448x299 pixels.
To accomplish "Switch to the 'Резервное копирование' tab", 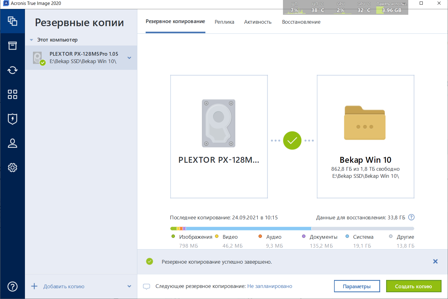I will click(176, 22).
